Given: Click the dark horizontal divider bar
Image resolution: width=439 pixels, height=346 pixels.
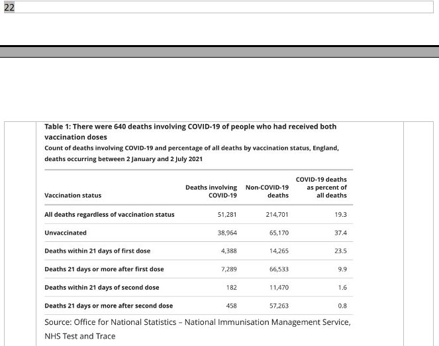Looking at the screenshot, I should pyautogui.click(x=219, y=51).
